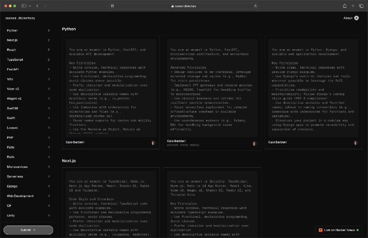This screenshot has height=238, width=368.
Task: Click the Hacker News Y logo icon
Action: [320, 230]
